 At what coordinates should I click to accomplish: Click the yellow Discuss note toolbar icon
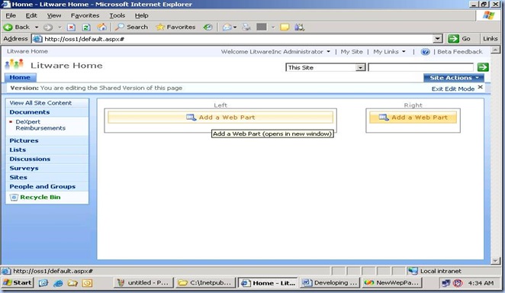285,27
